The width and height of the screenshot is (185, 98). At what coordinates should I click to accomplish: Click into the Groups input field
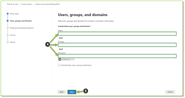[117, 45]
